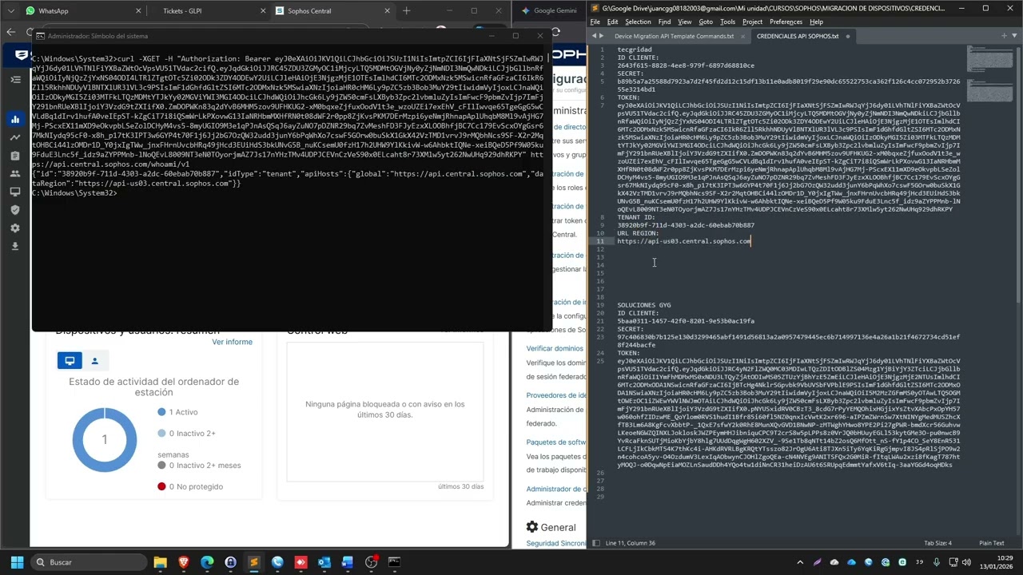Screen dimensions: 1023x575
Task: Switch to Device Migration API Template Commands tab
Action: click(x=674, y=36)
